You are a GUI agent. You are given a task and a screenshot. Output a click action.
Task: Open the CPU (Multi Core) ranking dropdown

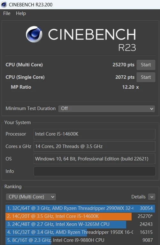point(31,197)
